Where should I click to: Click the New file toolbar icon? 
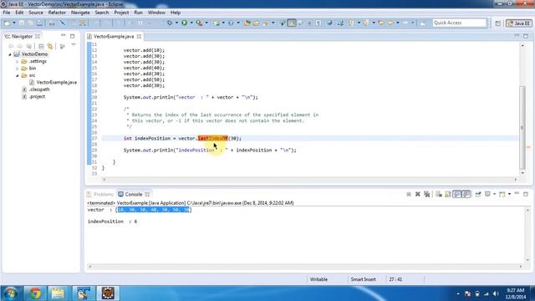click(7, 23)
